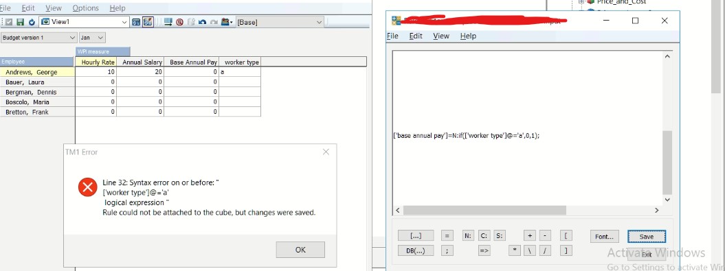Click OK in the TM1 Error dialog

click(x=300, y=250)
